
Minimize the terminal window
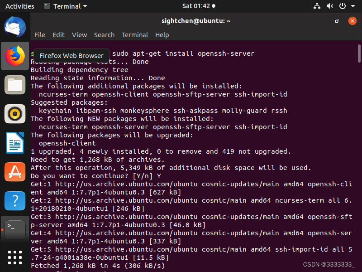coord(322,21)
